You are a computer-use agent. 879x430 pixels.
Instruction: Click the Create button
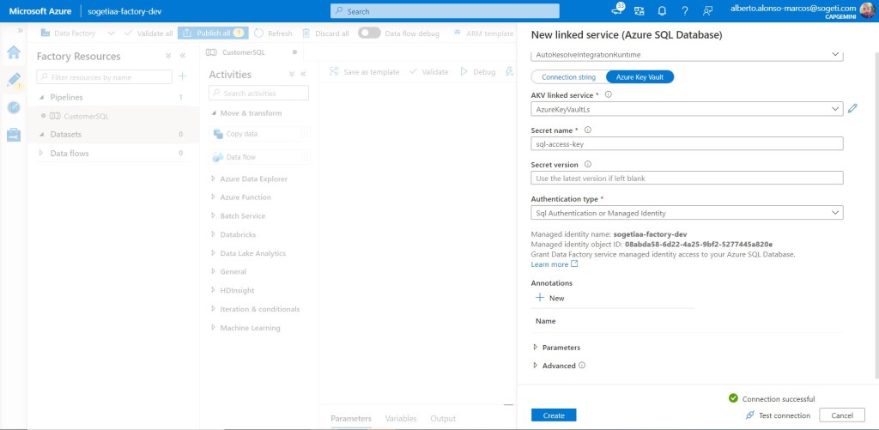point(554,415)
